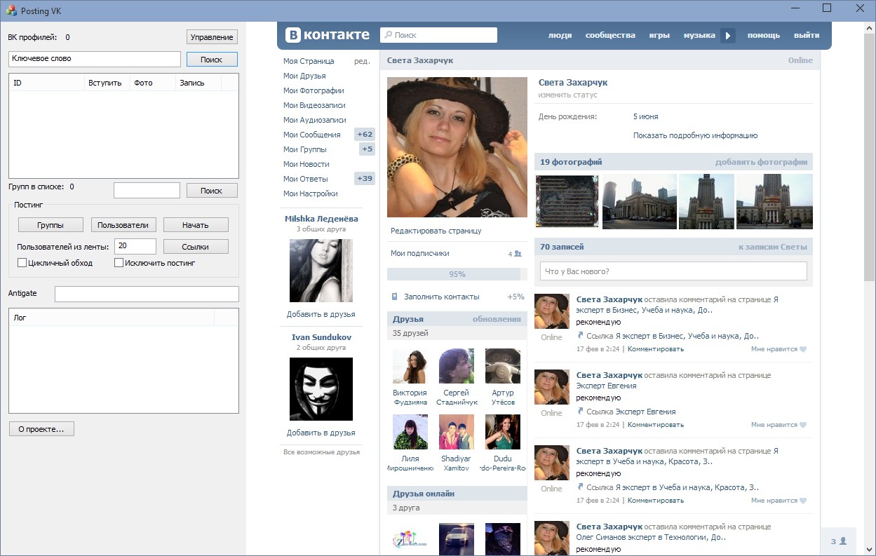Open Мои Сообщения in sidebar
Viewport: 876px width, 556px height.
pos(312,135)
